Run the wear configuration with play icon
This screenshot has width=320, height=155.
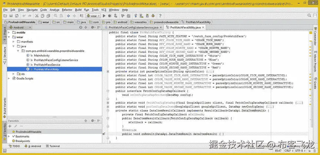coord(104,16)
